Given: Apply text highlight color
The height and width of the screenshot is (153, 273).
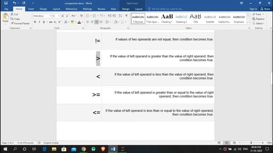Looking at the screenshot, I should (72, 22).
